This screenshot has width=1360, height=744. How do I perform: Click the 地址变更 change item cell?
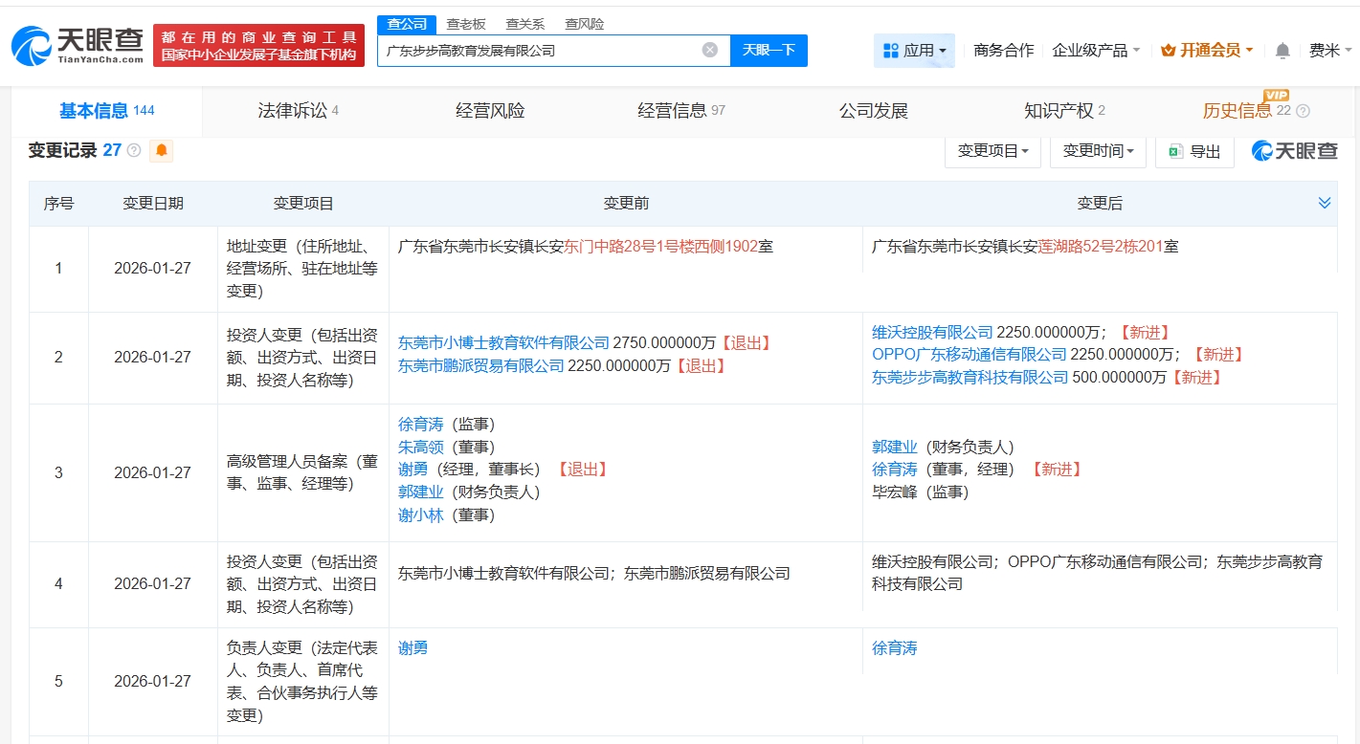point(302,268)
